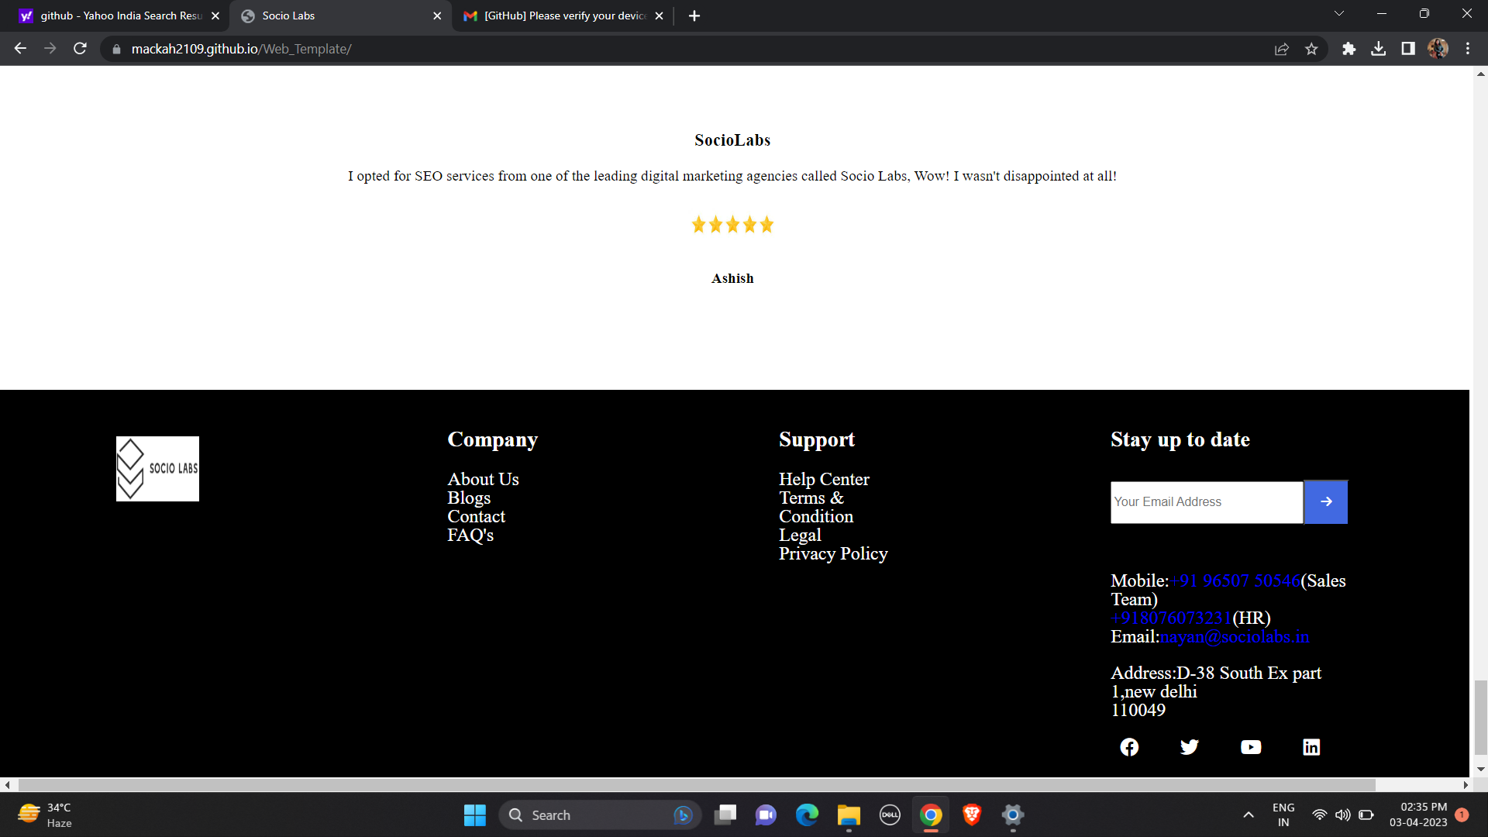Click the Socio Labs logo in the footer

click(x=157, y=468)
